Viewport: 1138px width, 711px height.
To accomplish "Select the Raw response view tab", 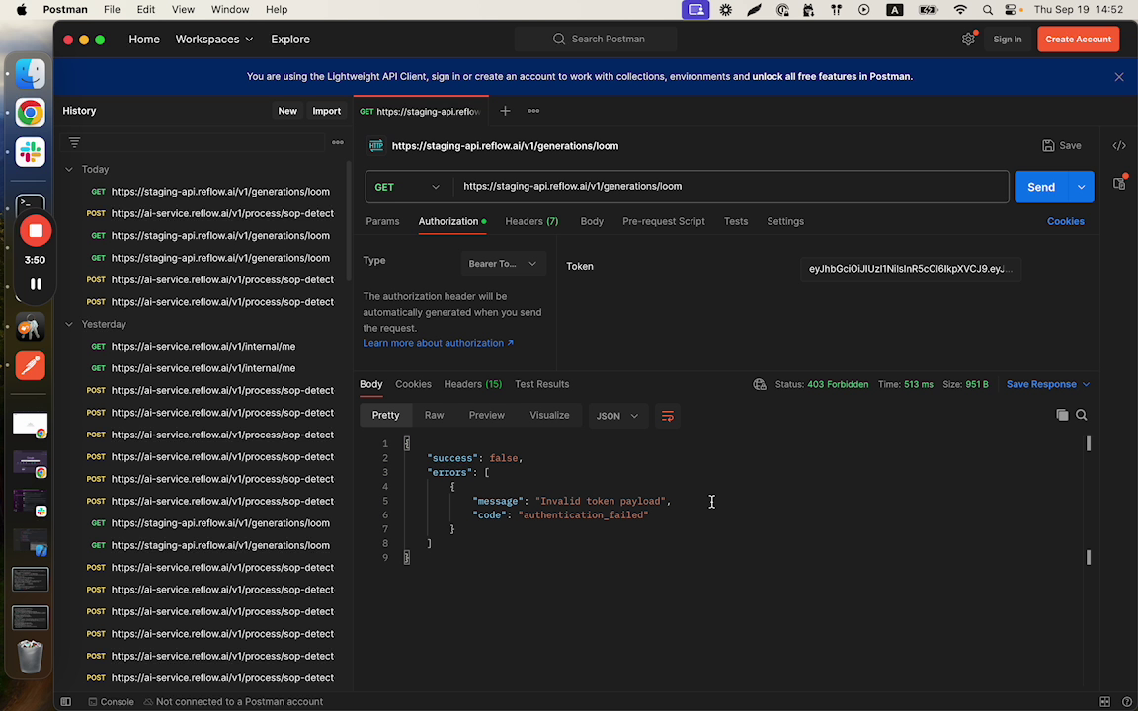I will point(434,416).
